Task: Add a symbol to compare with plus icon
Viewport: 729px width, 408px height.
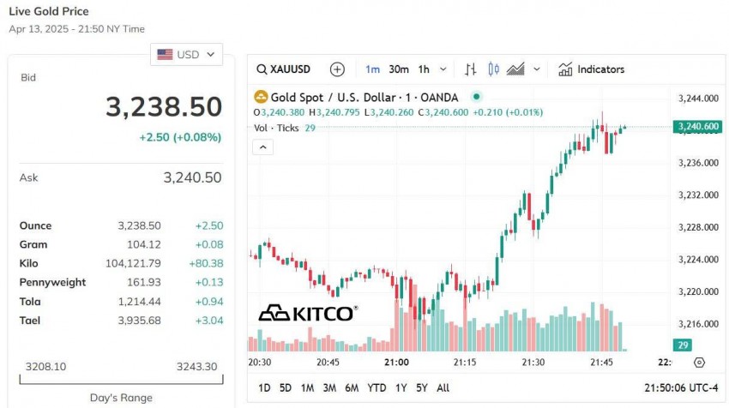Action: pos(337,69)
